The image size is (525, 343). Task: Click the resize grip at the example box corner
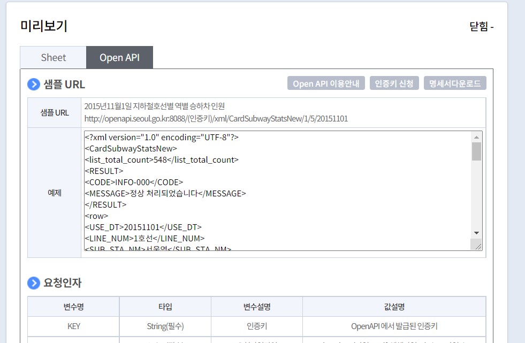tap(477, 245)
